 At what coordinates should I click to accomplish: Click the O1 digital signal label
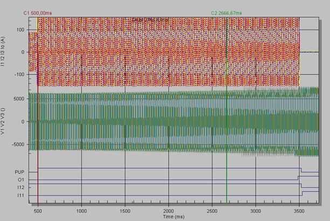21,179
